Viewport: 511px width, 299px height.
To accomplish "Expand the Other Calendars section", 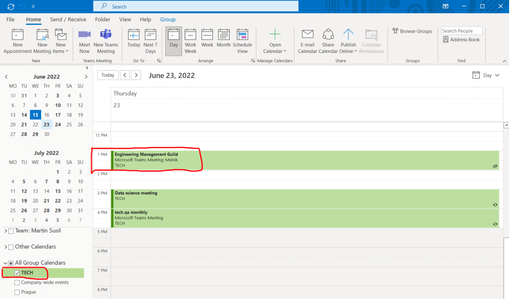I will click(6, 247).
